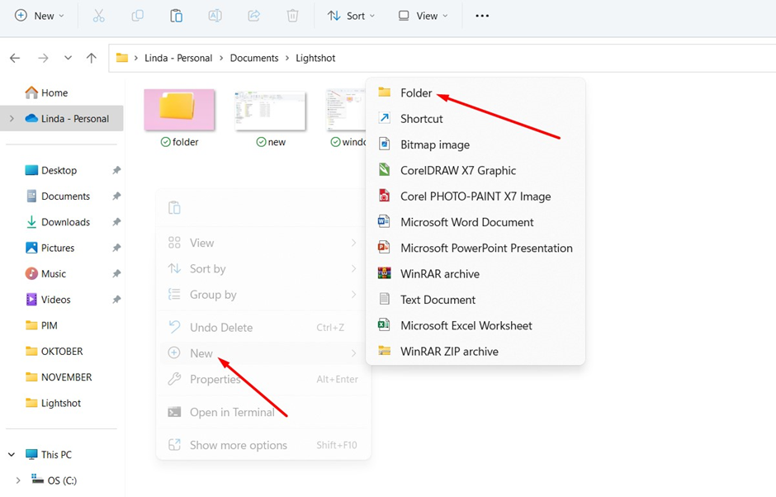Open the Sort dropdown
Screen dimensions: 776x497
351,16
